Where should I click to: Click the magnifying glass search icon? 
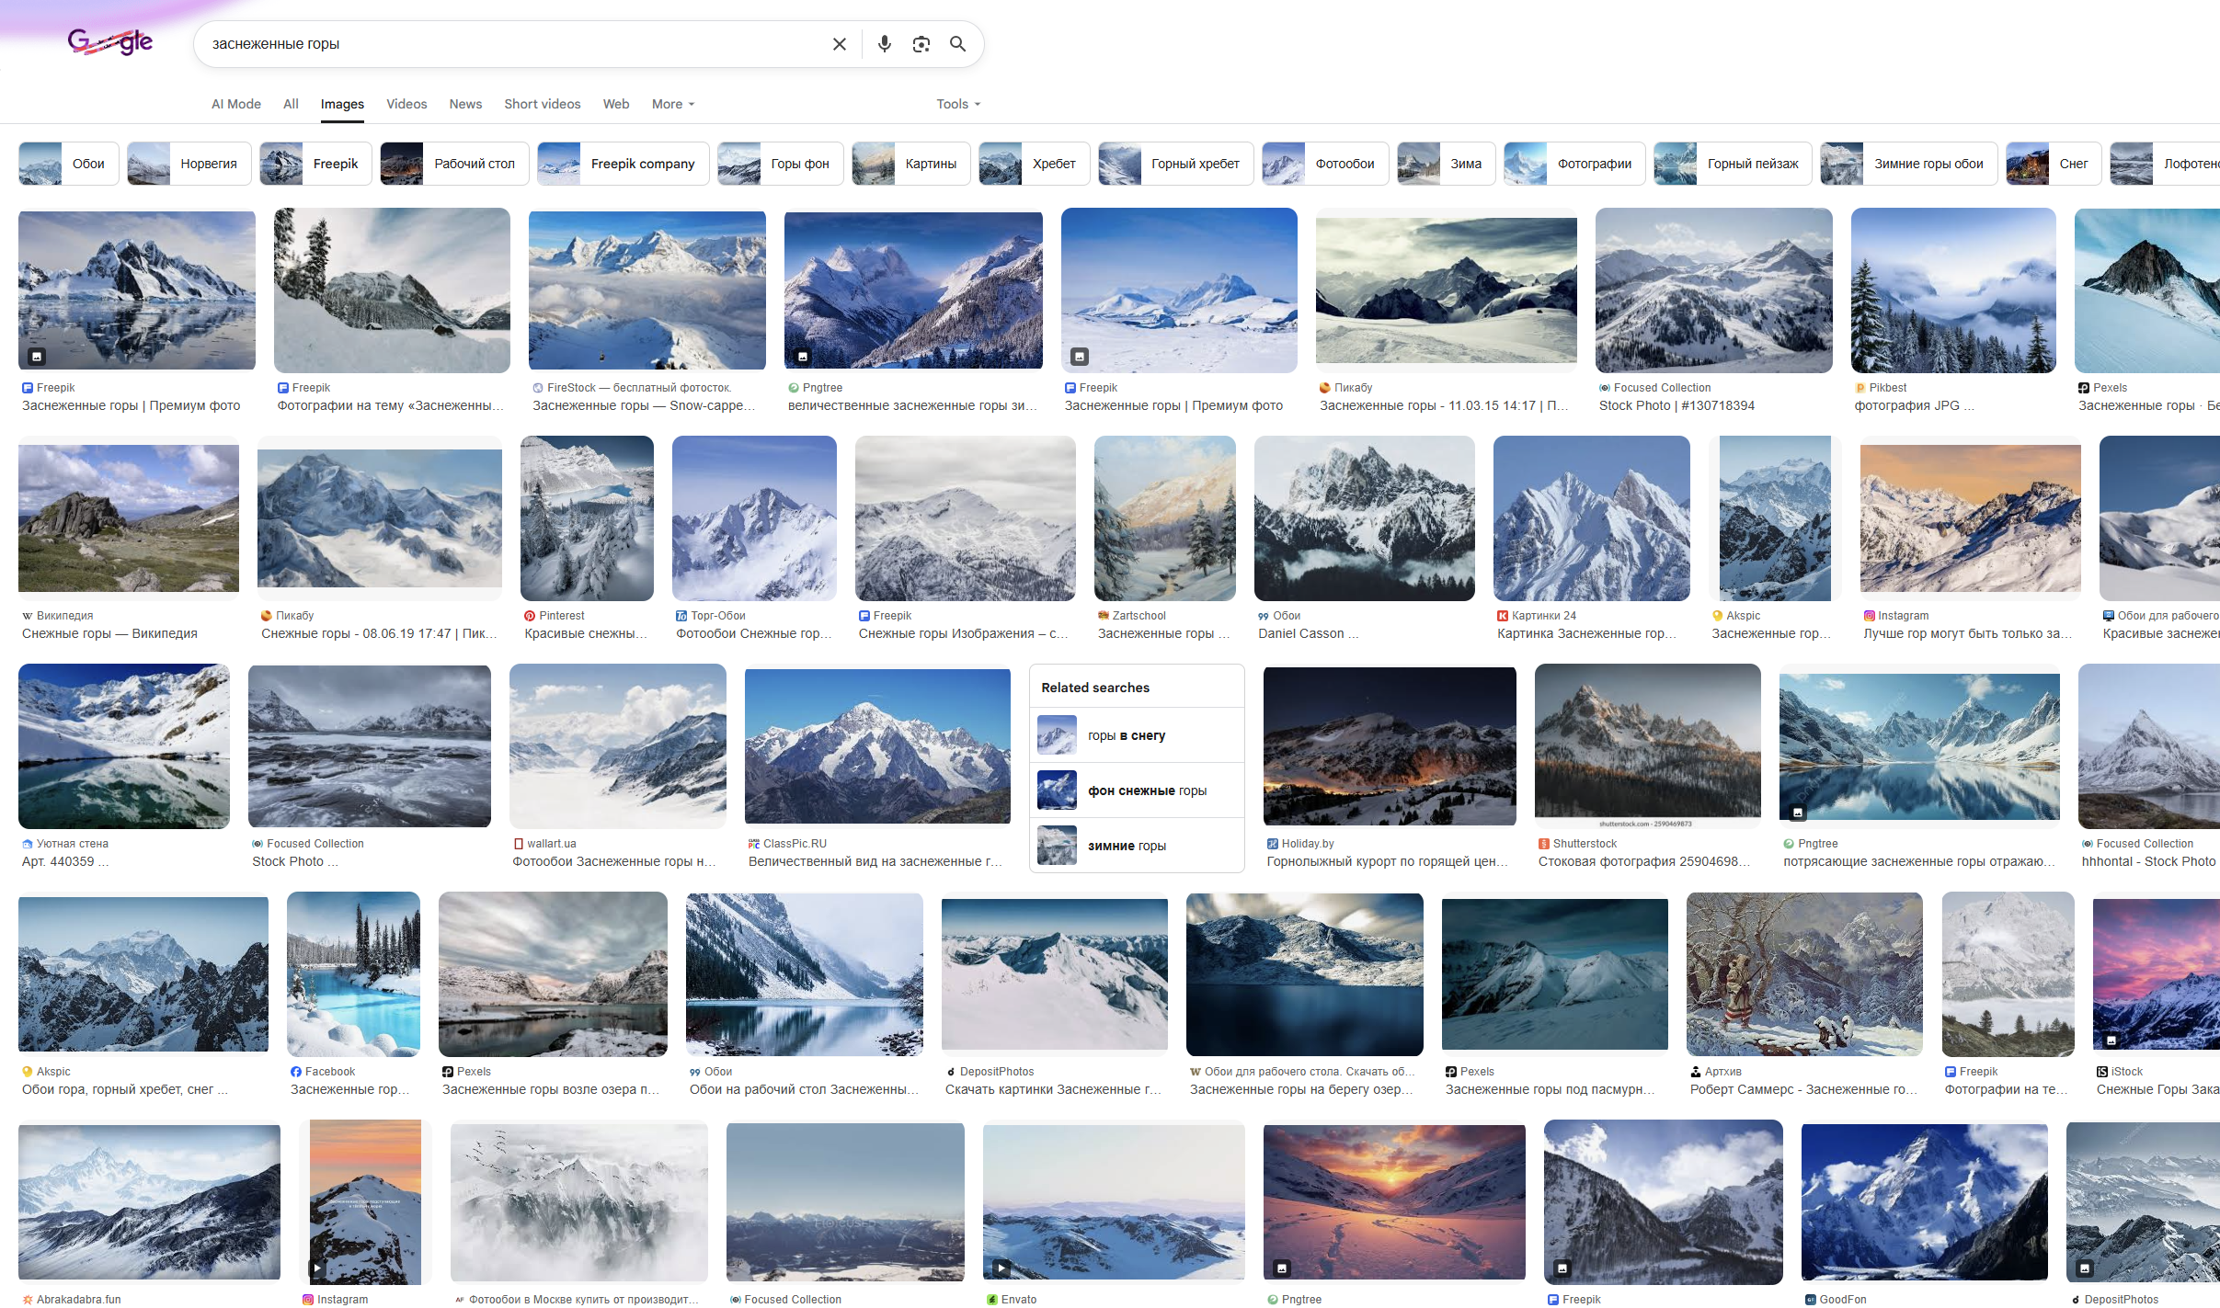pyautogui.click(x=957, y=44)
